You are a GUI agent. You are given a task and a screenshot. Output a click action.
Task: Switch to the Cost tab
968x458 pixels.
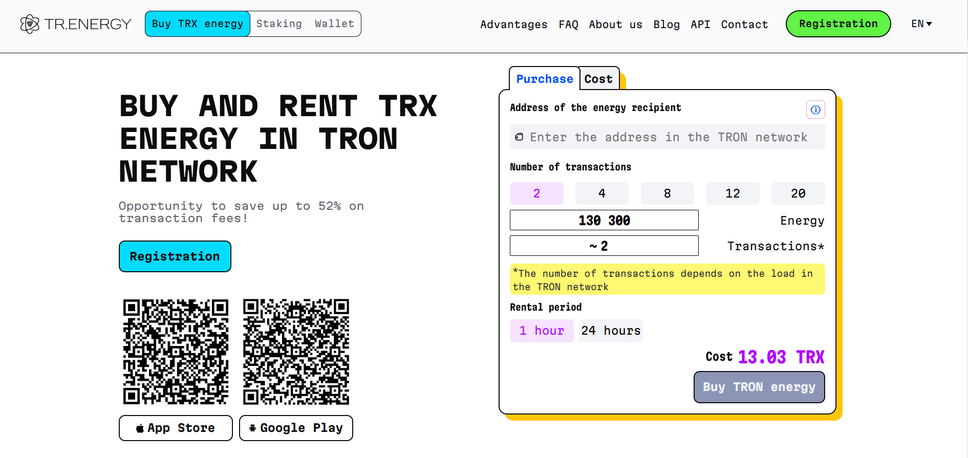tap(598, 79)
